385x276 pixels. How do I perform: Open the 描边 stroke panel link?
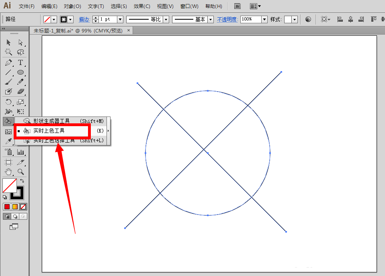[84, 19]
